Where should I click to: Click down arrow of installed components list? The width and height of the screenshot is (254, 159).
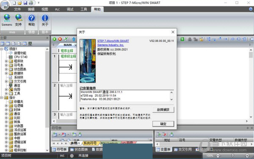(171, 99)
